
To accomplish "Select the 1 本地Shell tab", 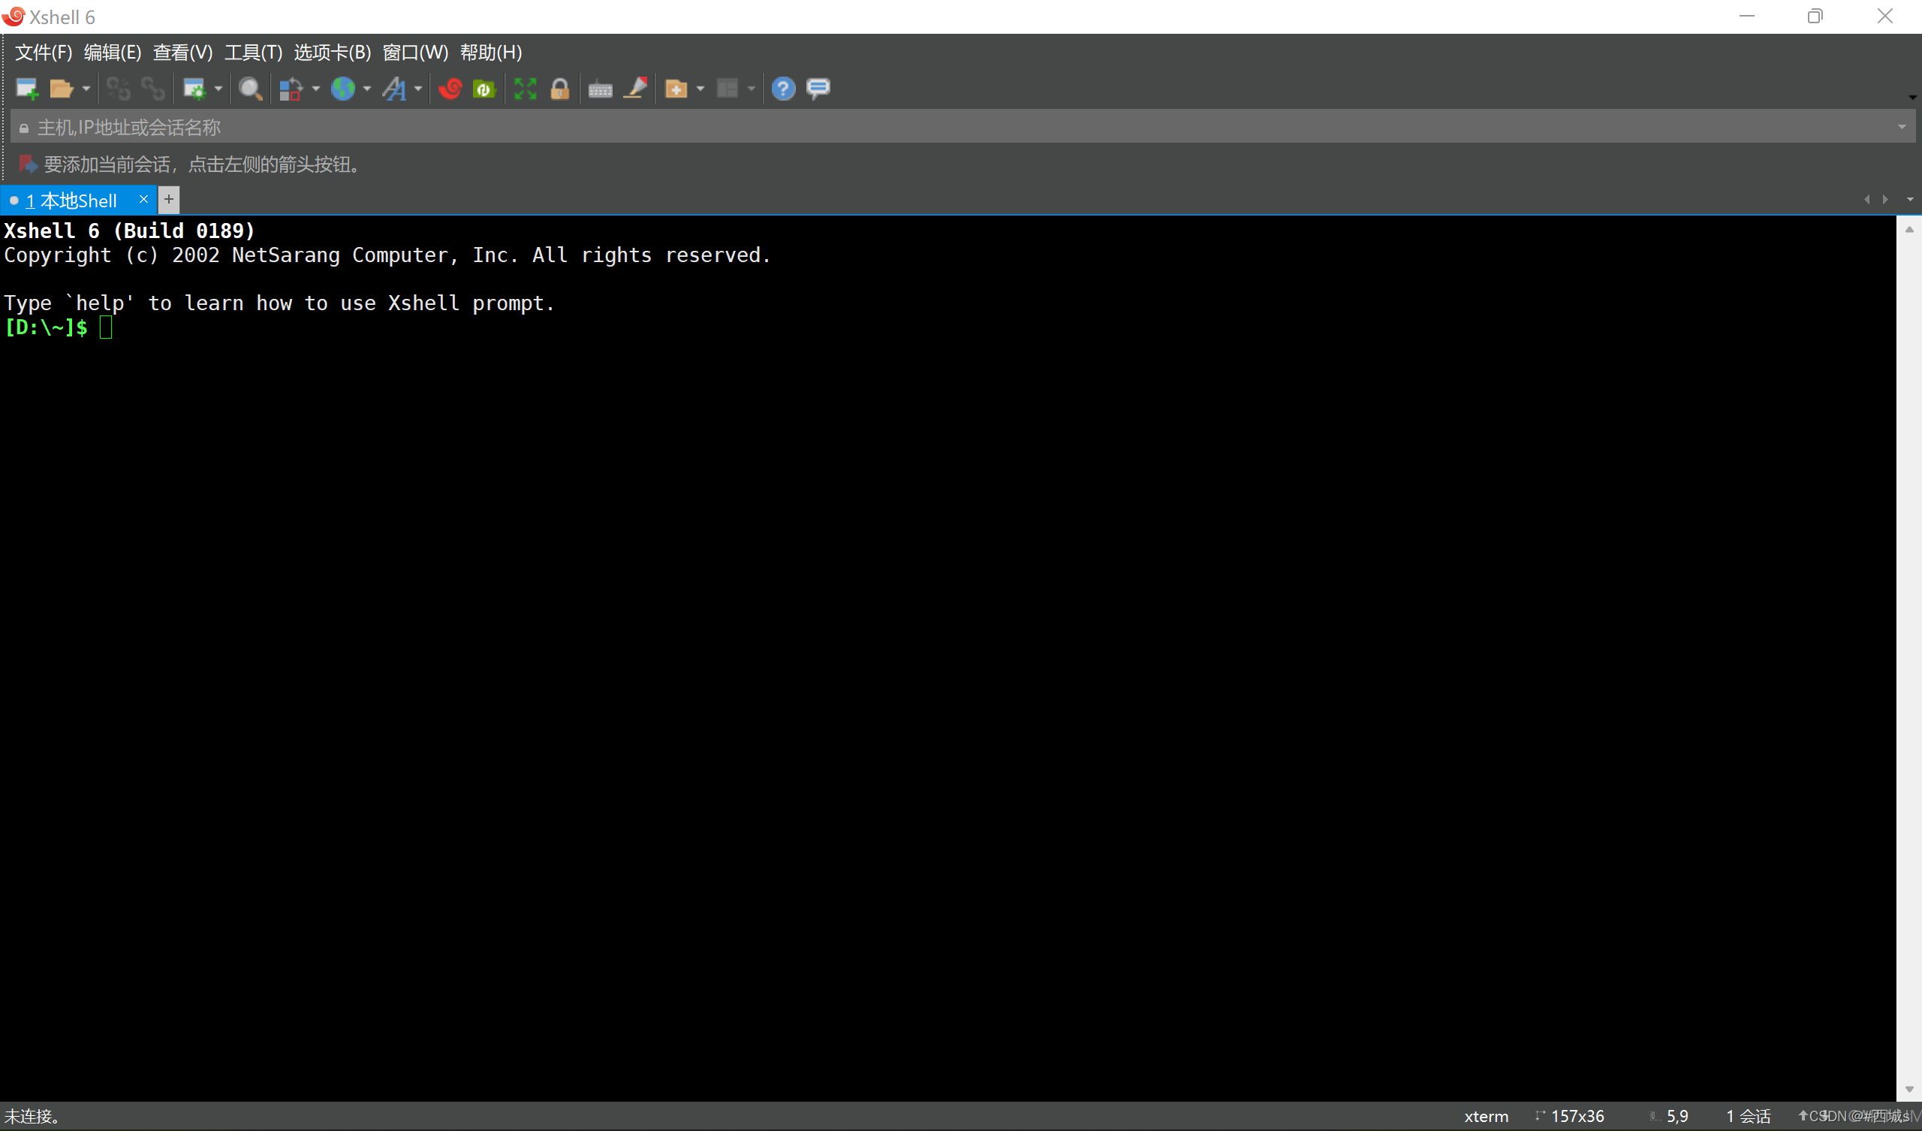I will [x=73, y=201].
